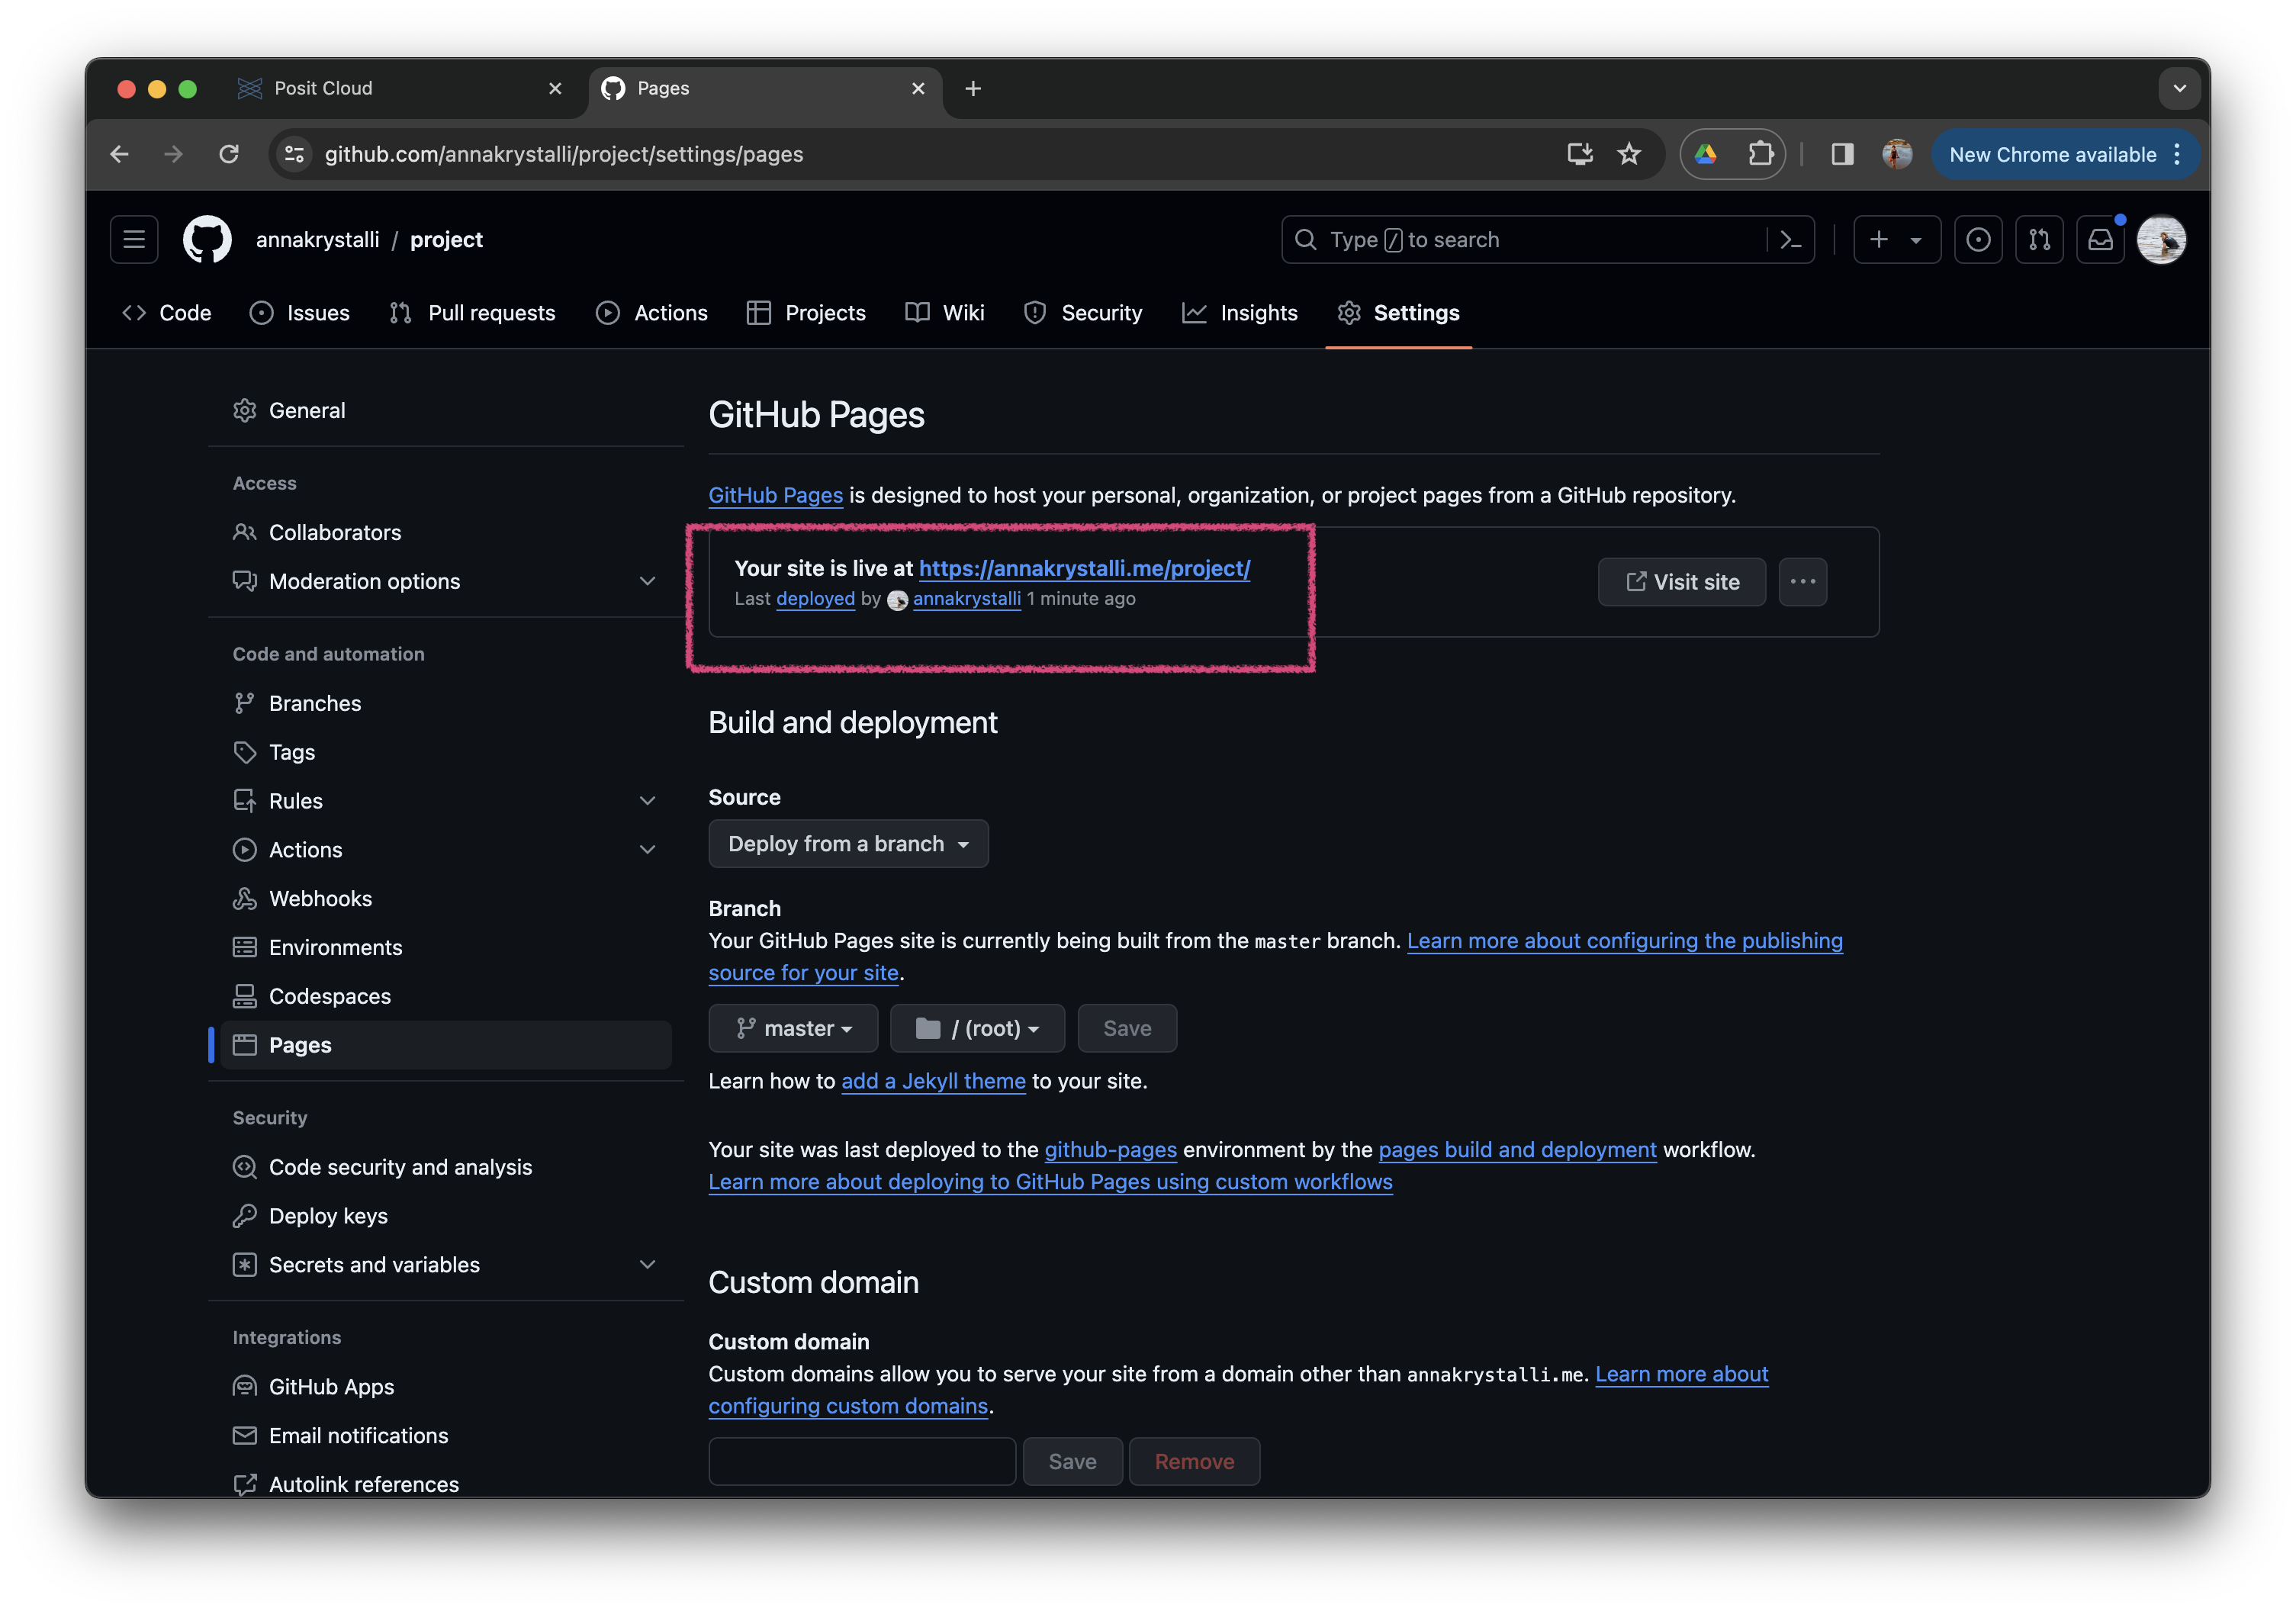The image size is (2296, 1611).
Task: Open the / (root) folder dropdown
Action: coord(977,1028)
